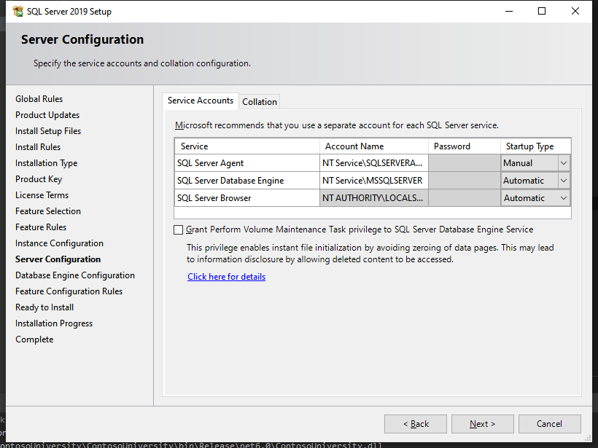Select the Service Accounts tab

(201, 101)
